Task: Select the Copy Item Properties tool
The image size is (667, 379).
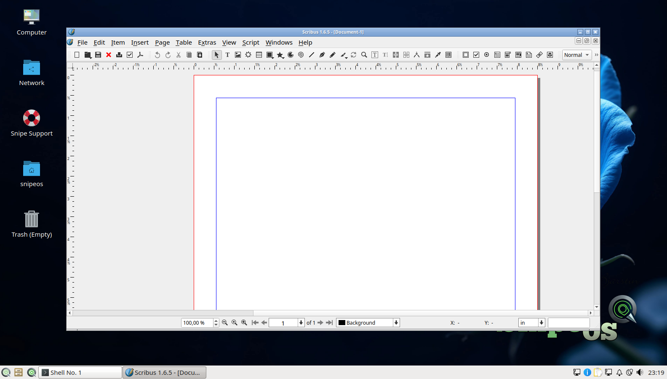Action: tap(427, 55)
